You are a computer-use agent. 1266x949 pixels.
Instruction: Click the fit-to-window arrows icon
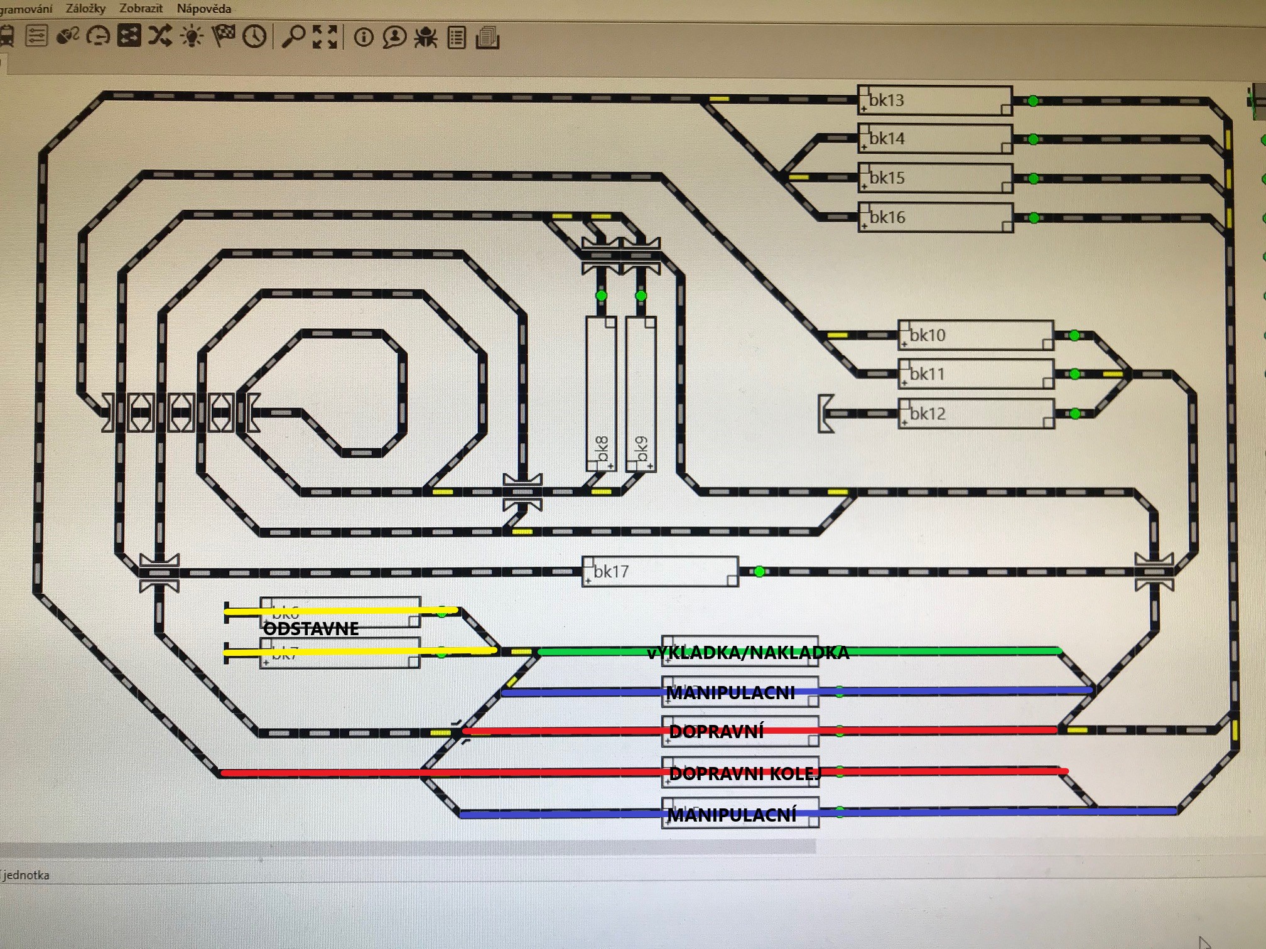click(x=325, y=37)
